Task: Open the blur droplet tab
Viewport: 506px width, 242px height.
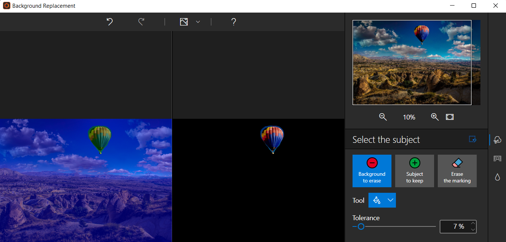Action: [x=497, y=177]
